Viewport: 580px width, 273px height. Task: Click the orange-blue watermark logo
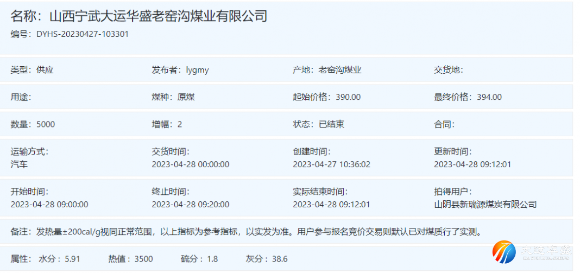pyautogui.click(x=504, y=252)
